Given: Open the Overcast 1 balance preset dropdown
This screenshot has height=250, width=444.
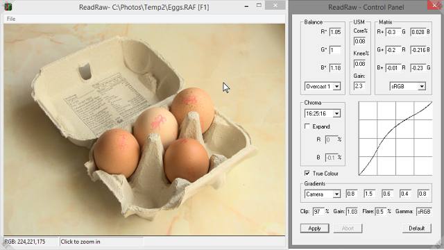Looking at the screenshot, I should pyautogui.click(x=323, y=86).
